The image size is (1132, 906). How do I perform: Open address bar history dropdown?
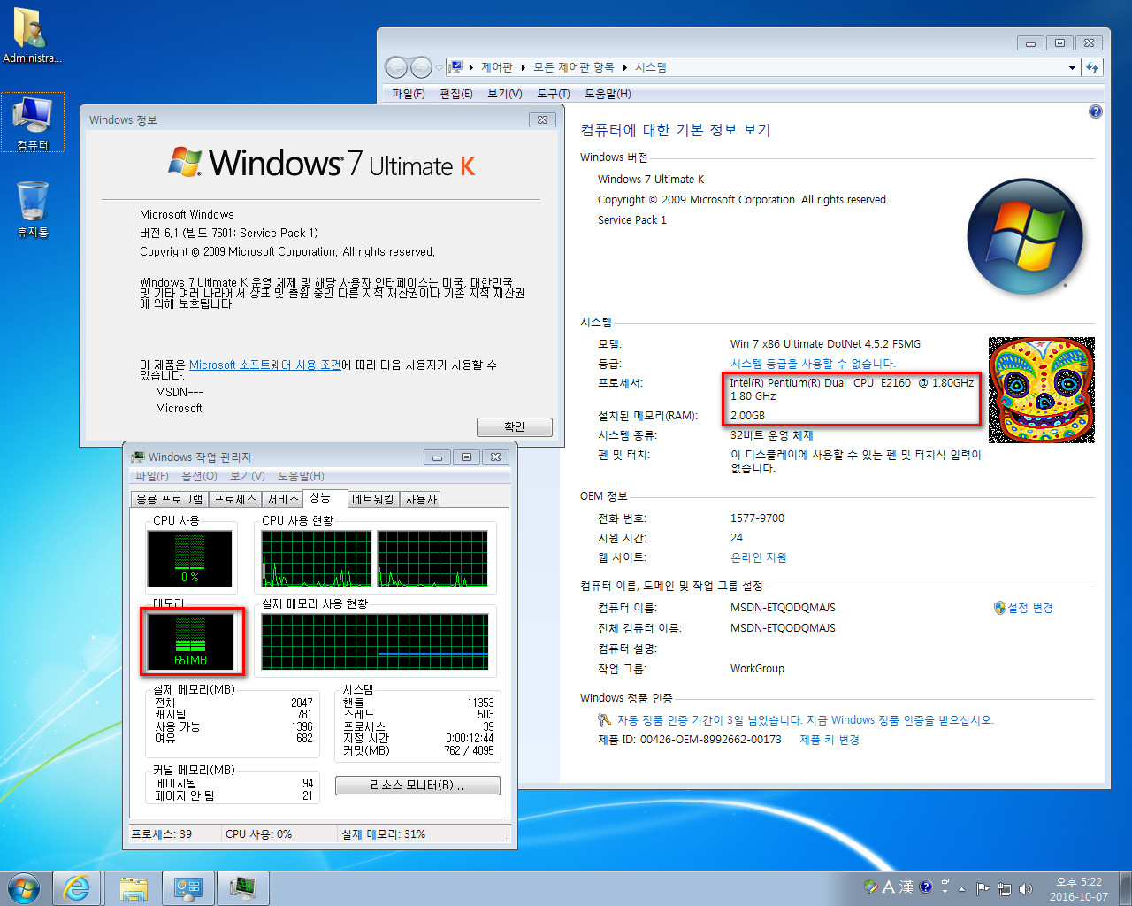(x=1072, y=67)
